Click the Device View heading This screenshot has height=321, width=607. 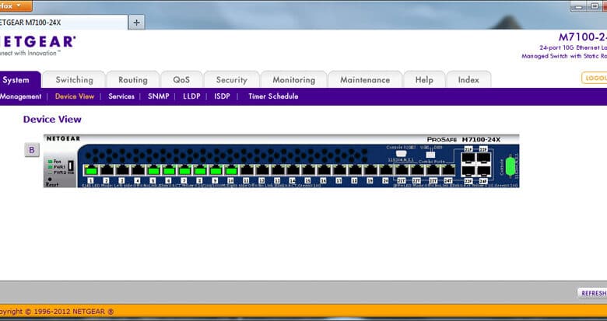52,119
